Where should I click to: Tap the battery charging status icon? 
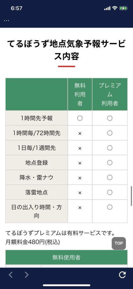tap(123, 8)
